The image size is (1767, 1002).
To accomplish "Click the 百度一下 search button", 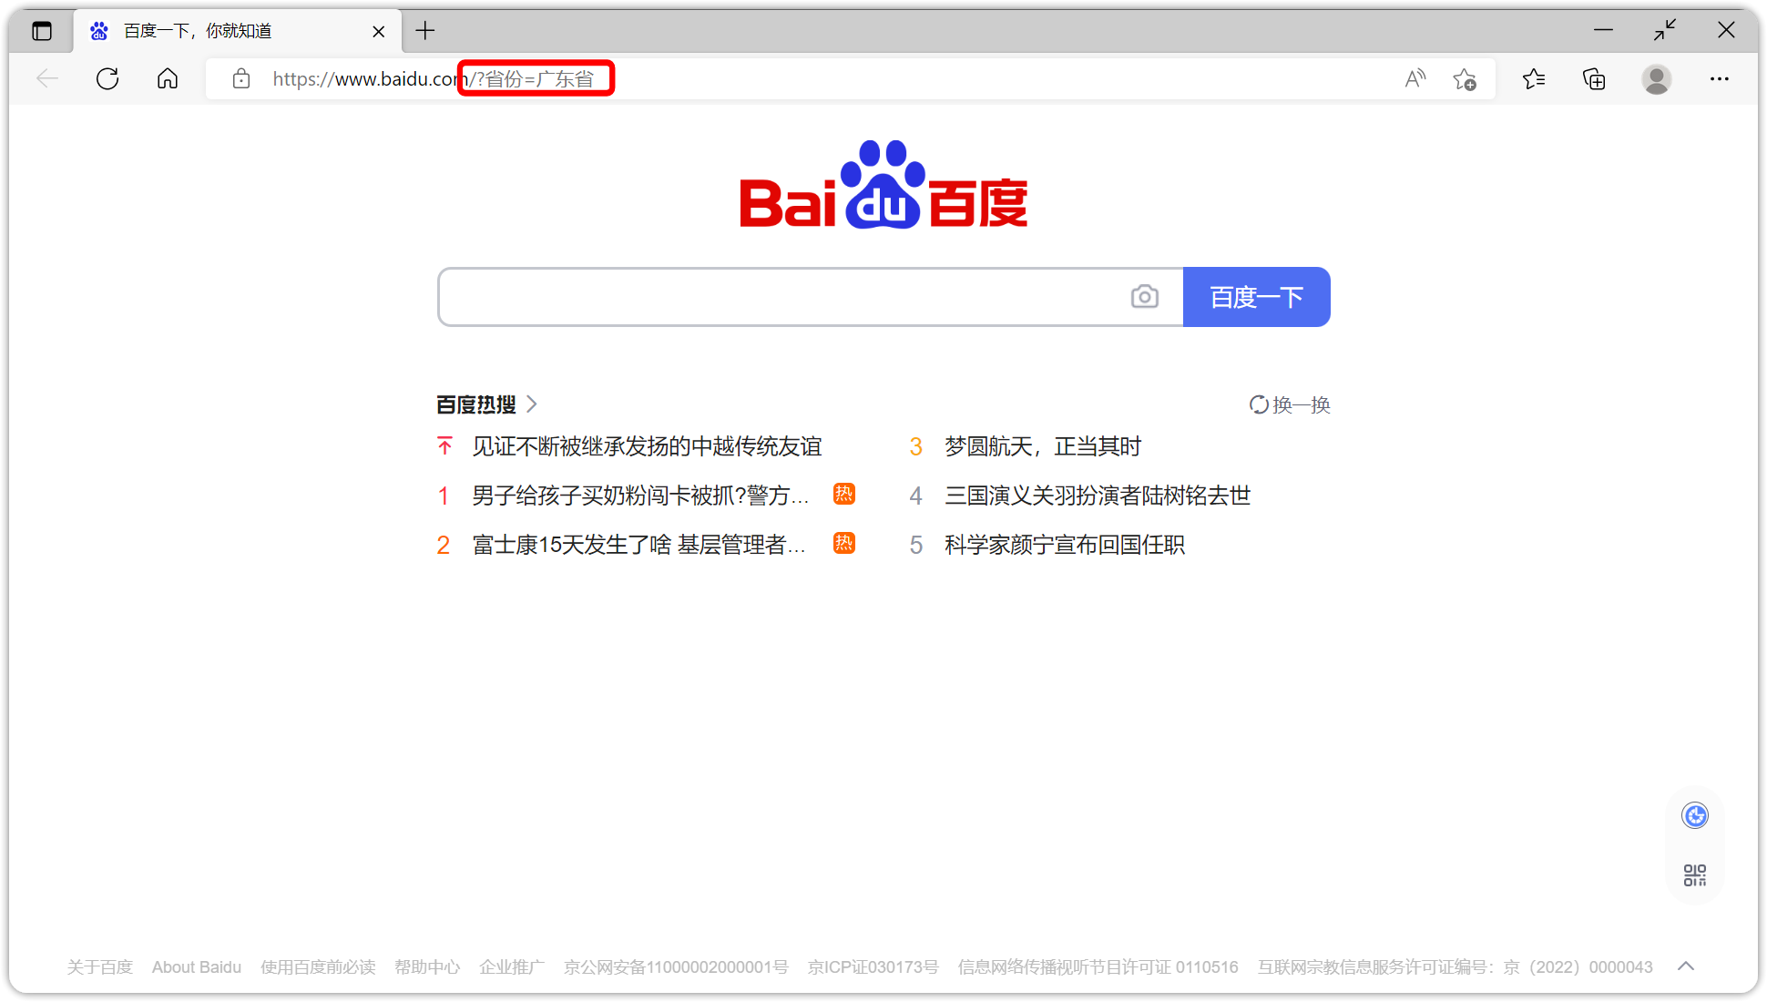I will click(x=1257, y=297).
